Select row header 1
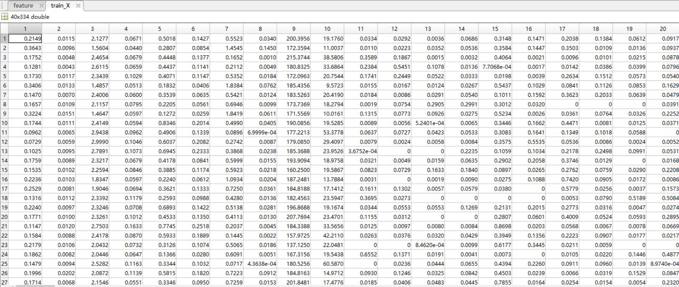The height and width of the screenshot is (287, 679). click(x=4, y=39)
